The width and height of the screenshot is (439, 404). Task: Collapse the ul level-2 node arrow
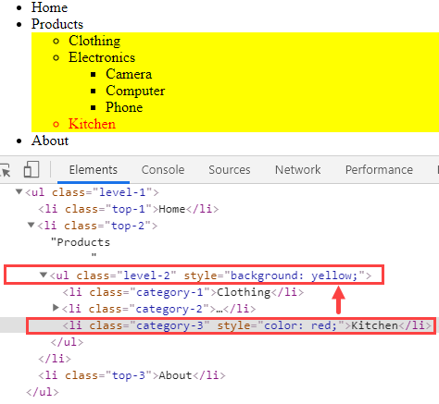click(x=44, y=275)
